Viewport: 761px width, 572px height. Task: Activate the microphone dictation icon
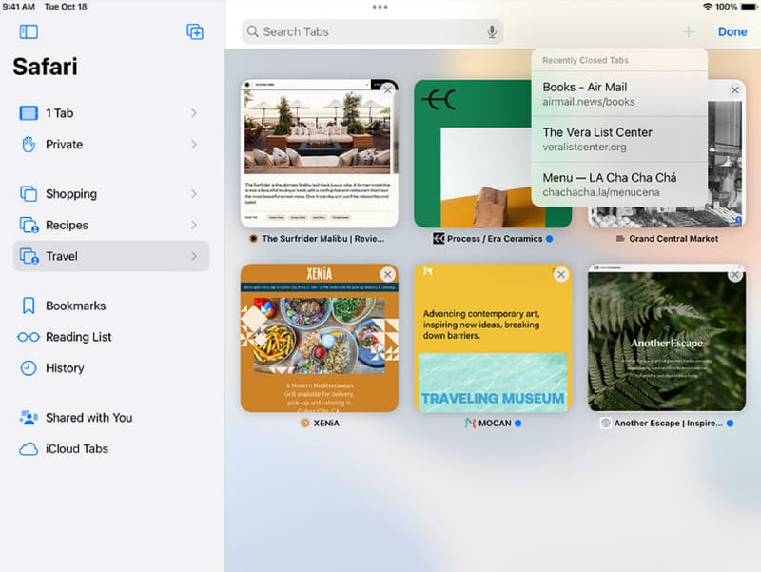(x=492, y=31)
